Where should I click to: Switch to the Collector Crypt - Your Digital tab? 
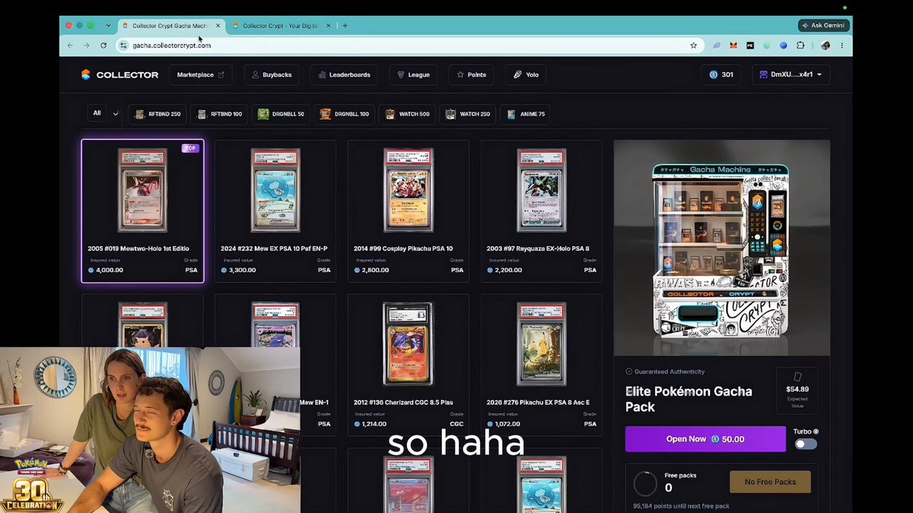click(x=281, y=26)
